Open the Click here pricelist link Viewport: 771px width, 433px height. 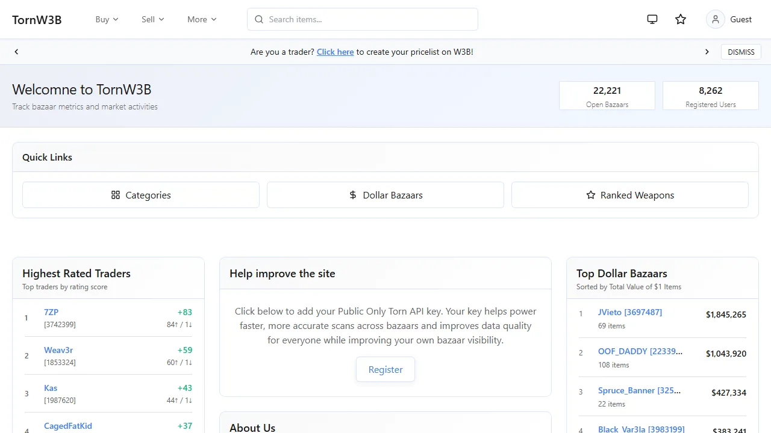pyautogui.click(x=335, y=52)
